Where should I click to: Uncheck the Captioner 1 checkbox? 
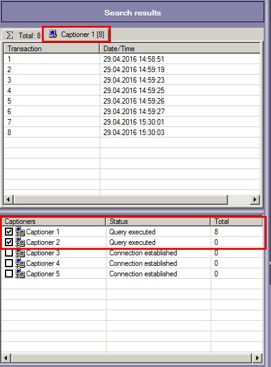click(9, 232)
